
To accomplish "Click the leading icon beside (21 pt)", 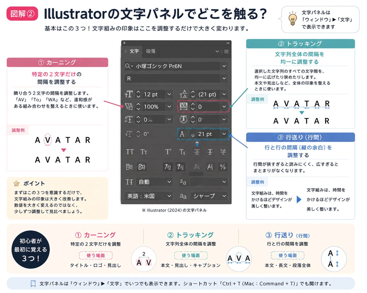I will [183, 94].
